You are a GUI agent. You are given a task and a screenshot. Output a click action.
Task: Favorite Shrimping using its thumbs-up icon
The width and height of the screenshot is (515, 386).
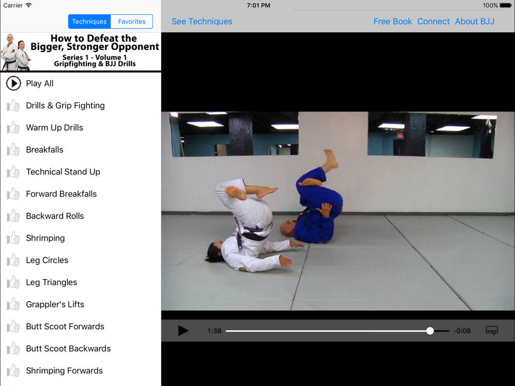(x=13, y=238)
